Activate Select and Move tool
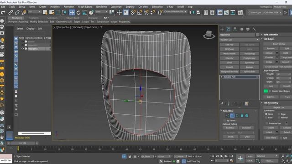This screenshot has width=292, height=164. (72, 12)
